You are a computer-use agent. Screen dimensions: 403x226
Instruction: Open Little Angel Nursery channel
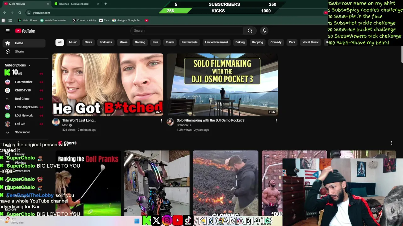coord(24,107)
